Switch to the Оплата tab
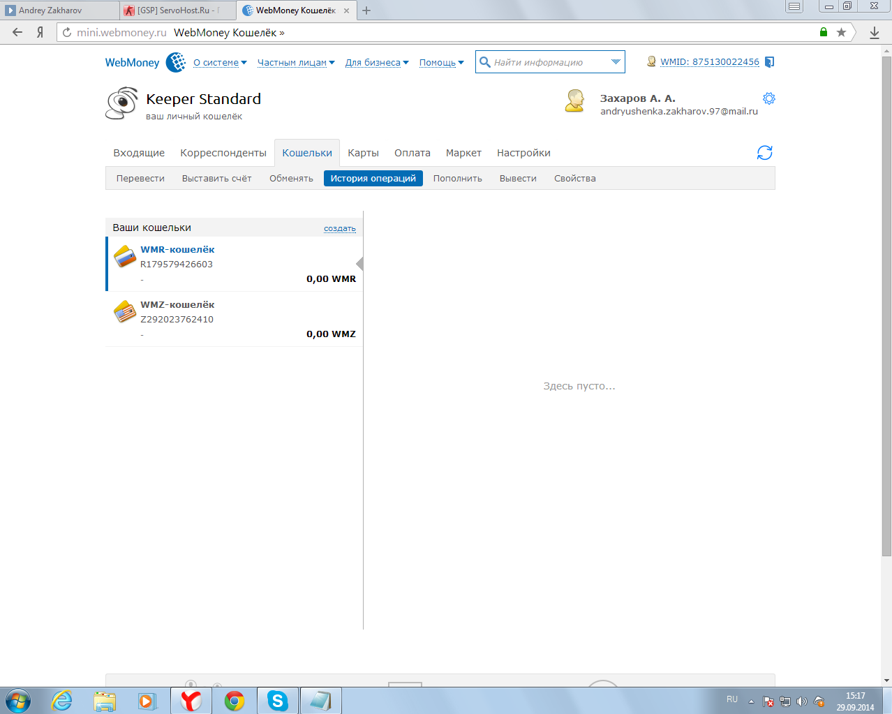The image size is (892, 714). click(x=412, y=153)
